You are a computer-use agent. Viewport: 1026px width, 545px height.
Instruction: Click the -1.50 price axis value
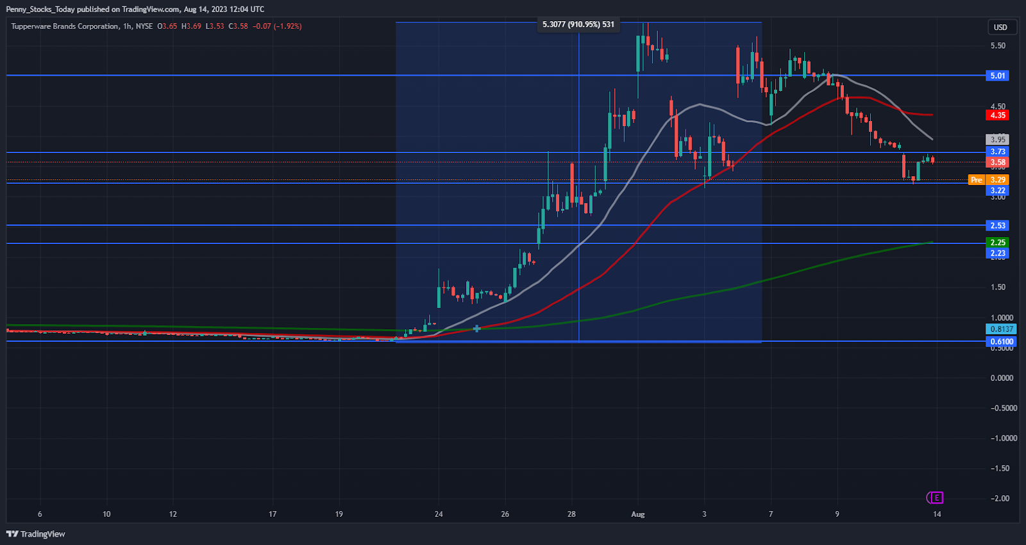pos(1000,468)
